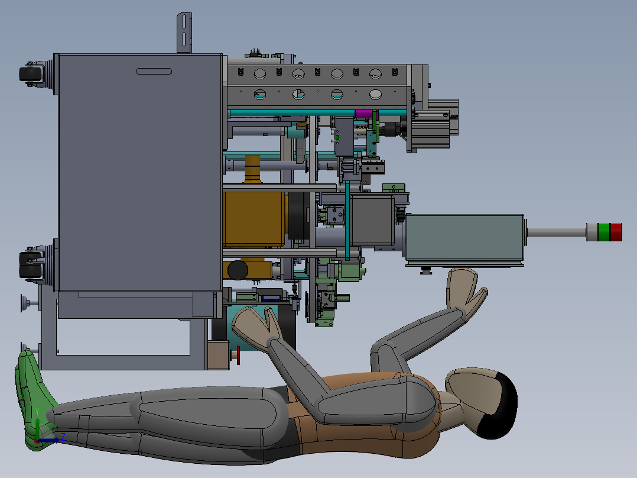Select the perforated gray beam at the top
This screenshot has width=637, height=478.
click(x=318, y=86)
